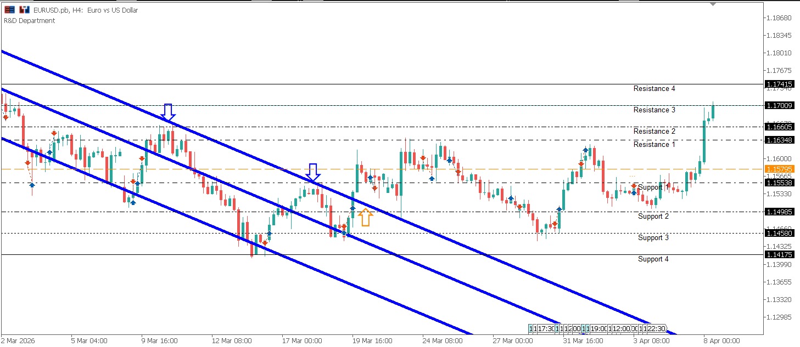Click the R&D Department watermark text

coord(30,20)
